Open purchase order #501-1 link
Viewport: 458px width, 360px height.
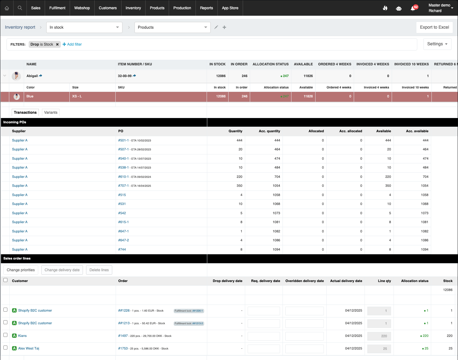123,141
